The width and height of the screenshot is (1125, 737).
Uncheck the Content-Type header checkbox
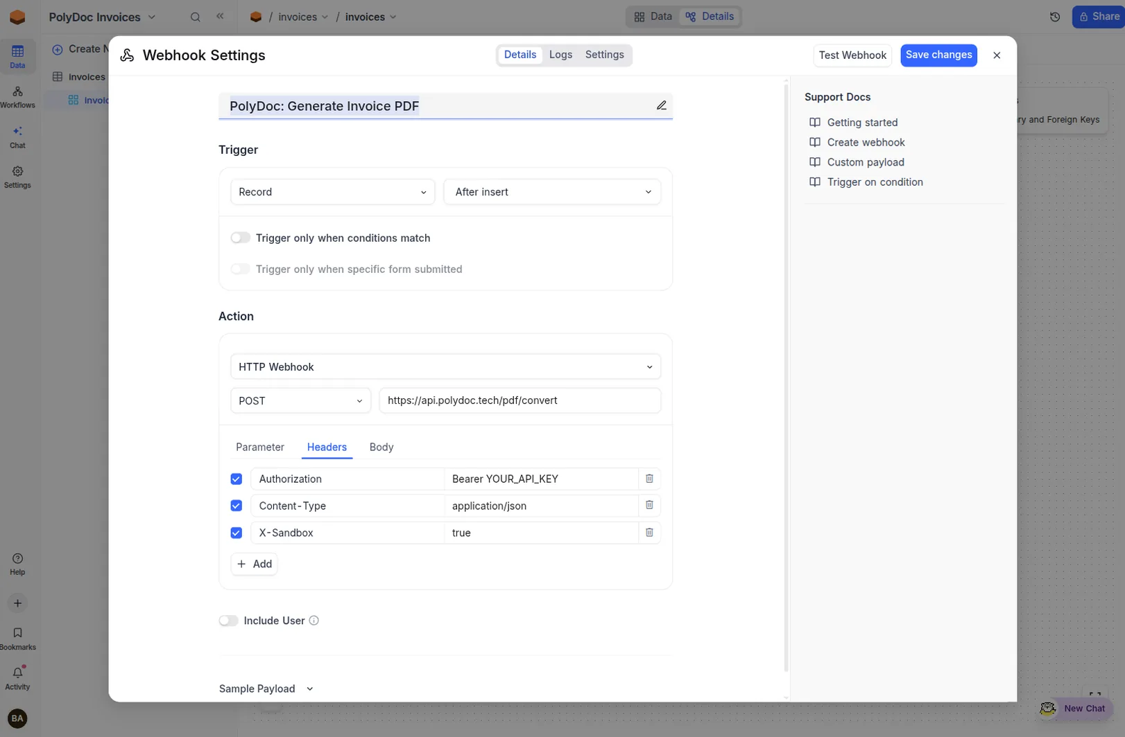pos(237,506)
